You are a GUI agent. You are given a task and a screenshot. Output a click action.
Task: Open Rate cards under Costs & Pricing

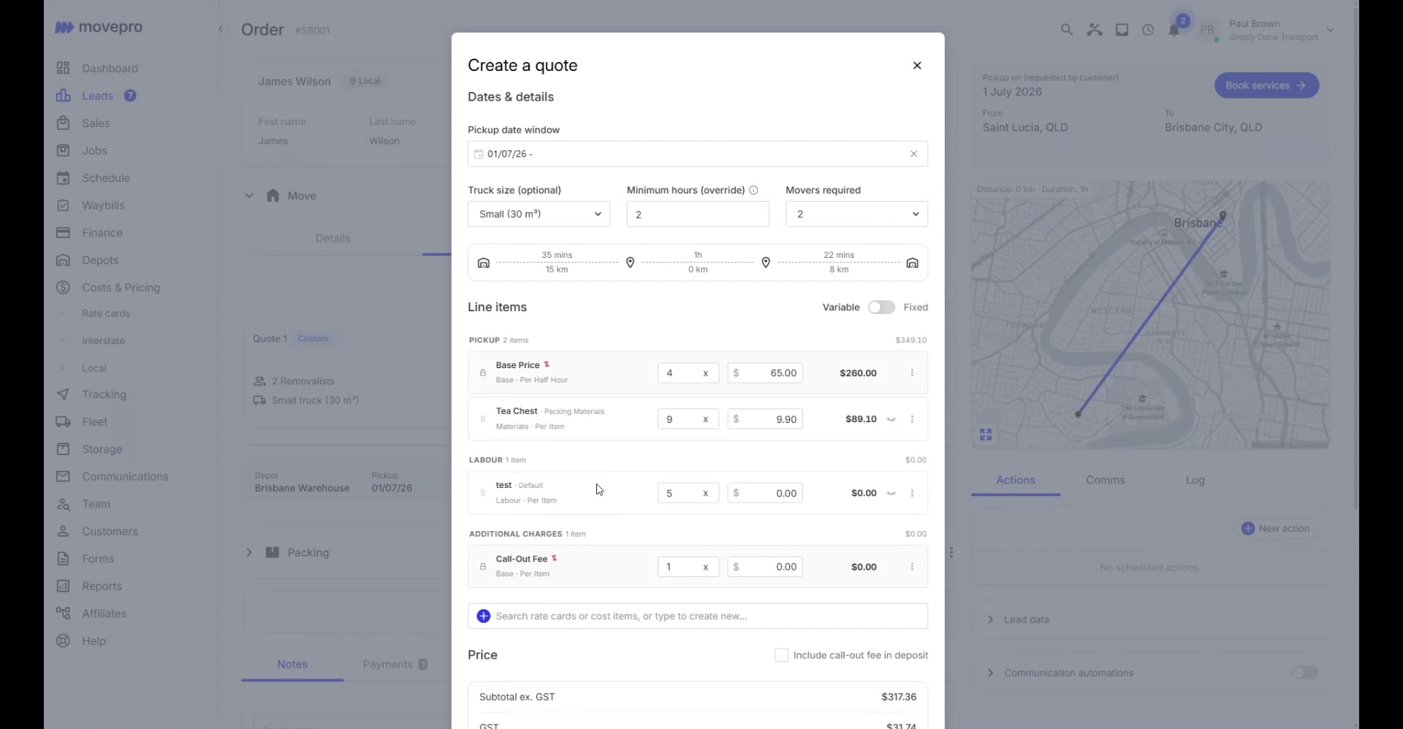(106, 313)
